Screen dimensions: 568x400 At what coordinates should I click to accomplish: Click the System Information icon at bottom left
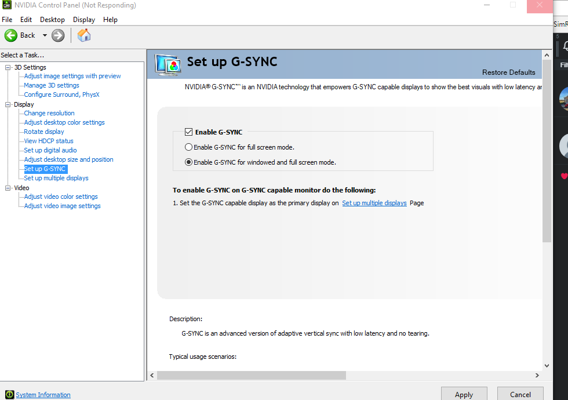pos(10,395)
